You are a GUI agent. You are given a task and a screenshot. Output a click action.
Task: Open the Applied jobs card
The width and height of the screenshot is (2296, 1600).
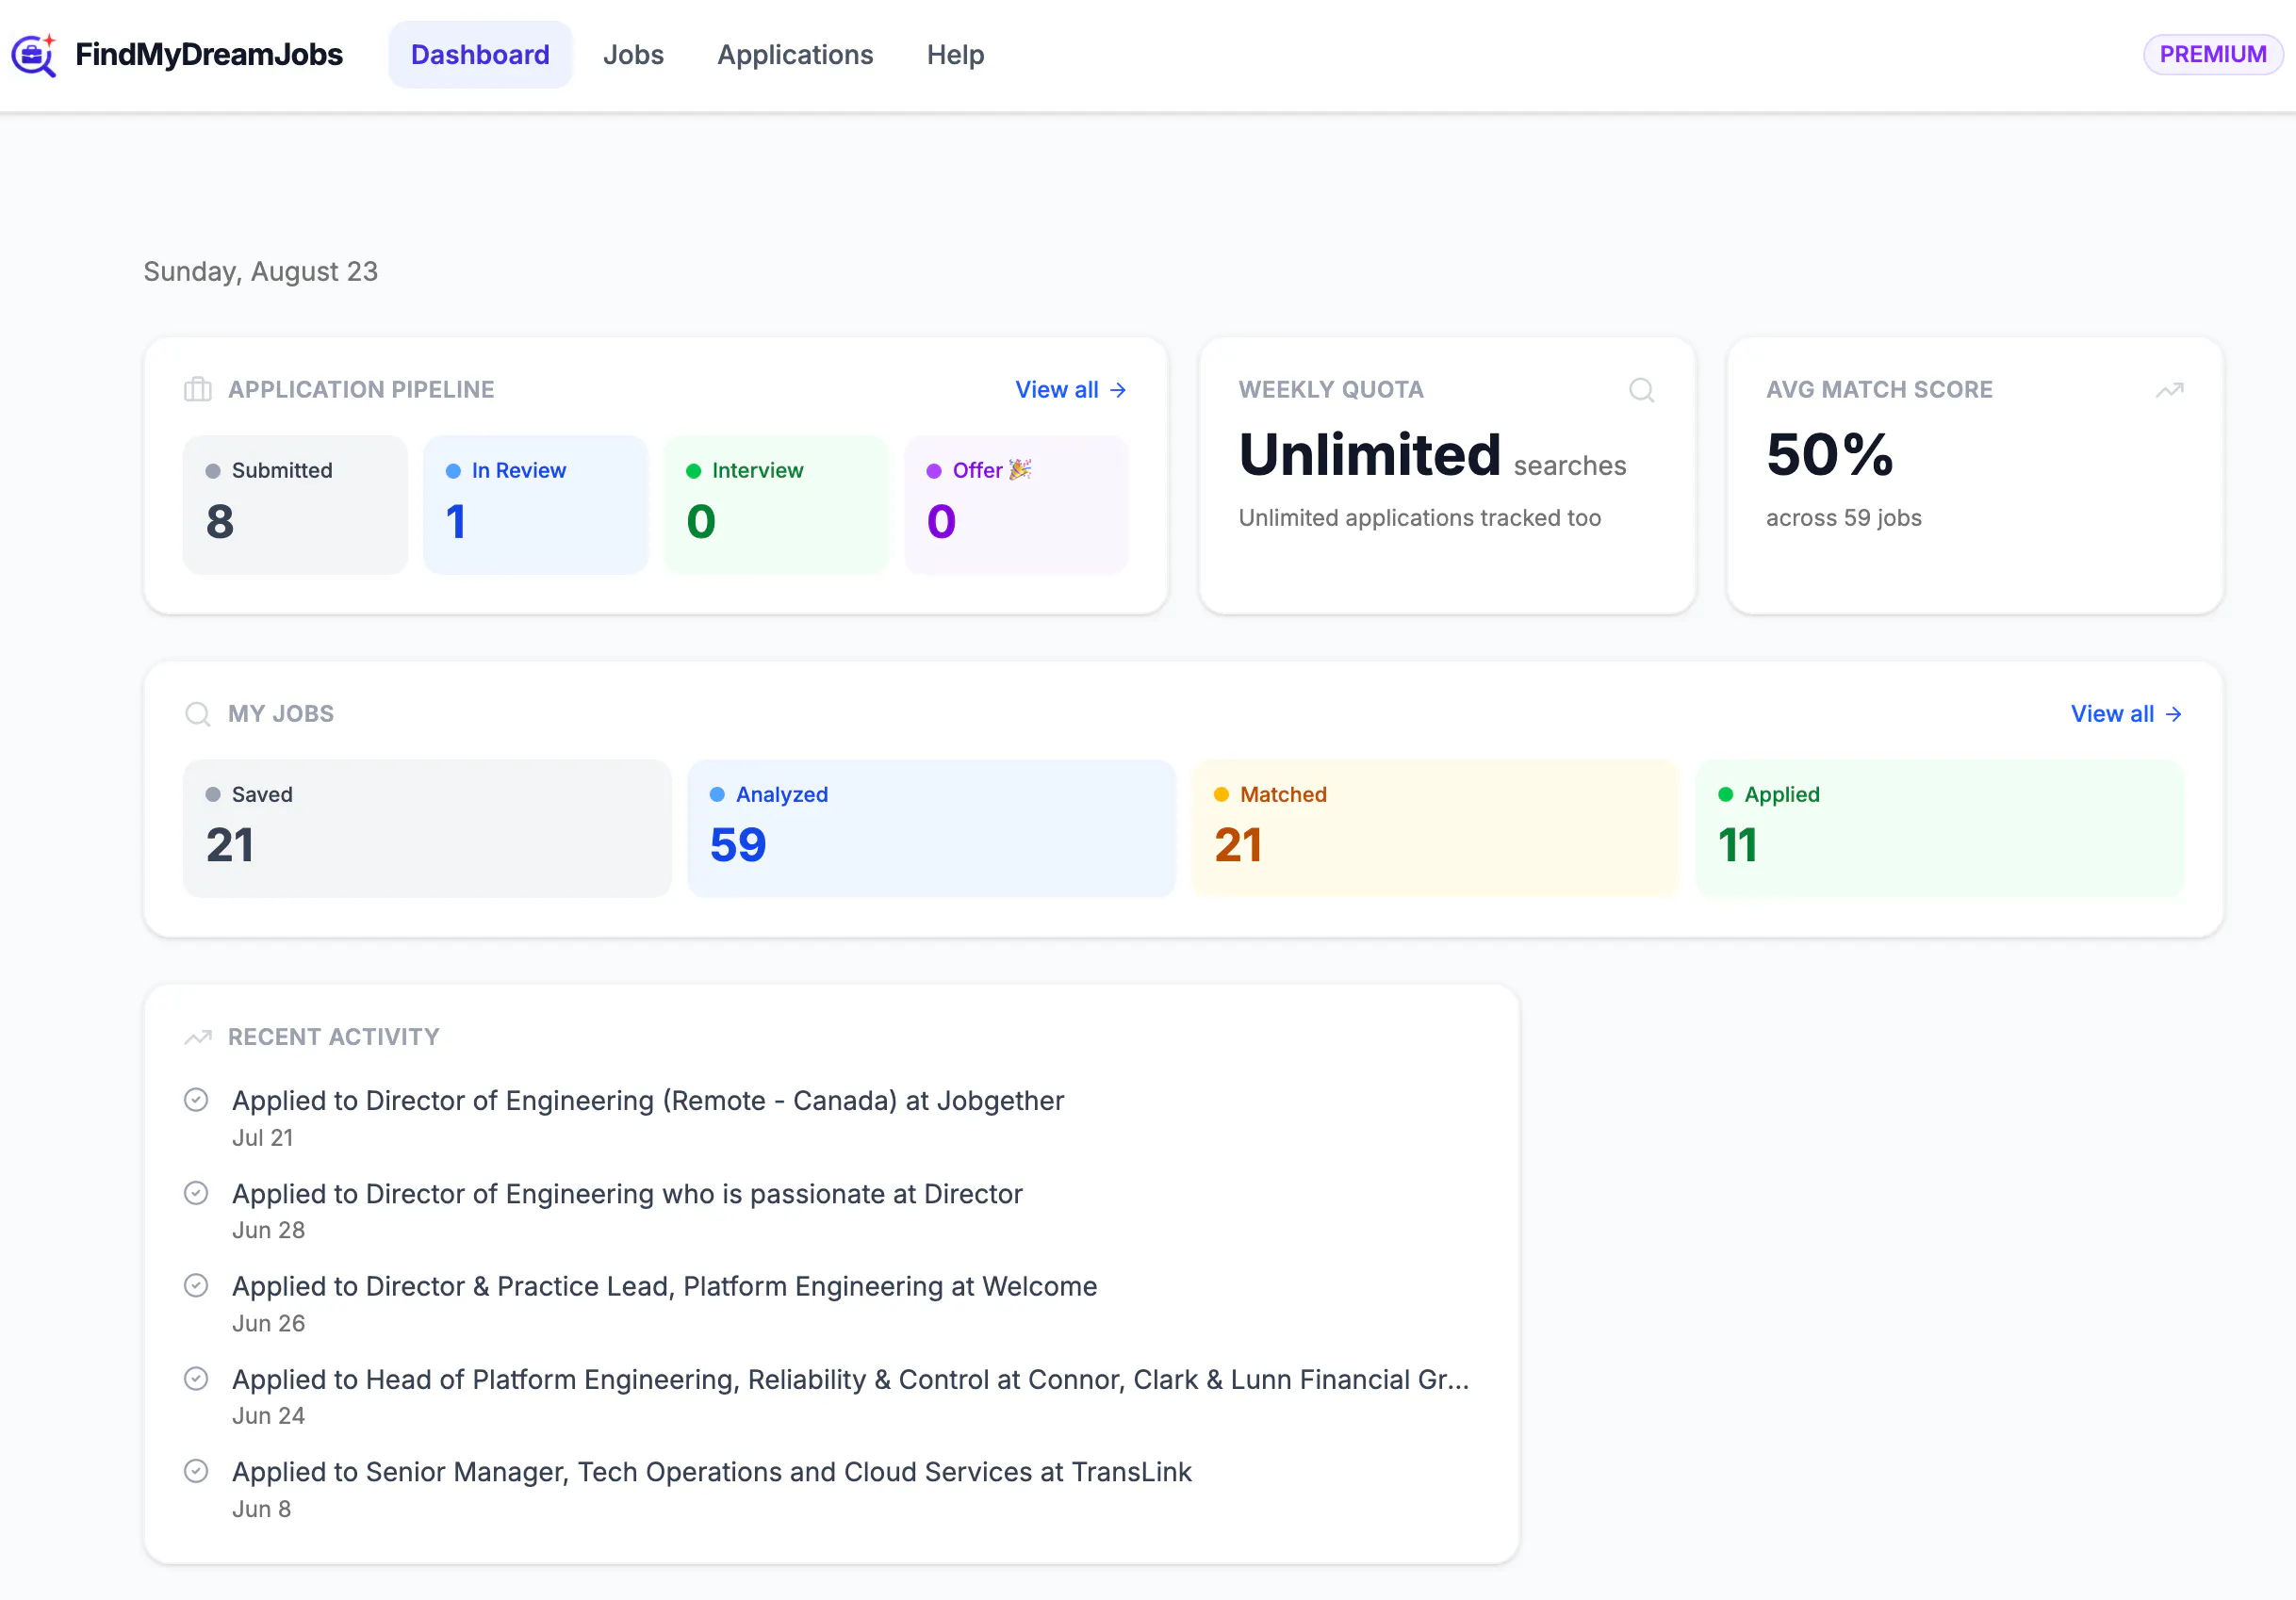point(1940,828)
